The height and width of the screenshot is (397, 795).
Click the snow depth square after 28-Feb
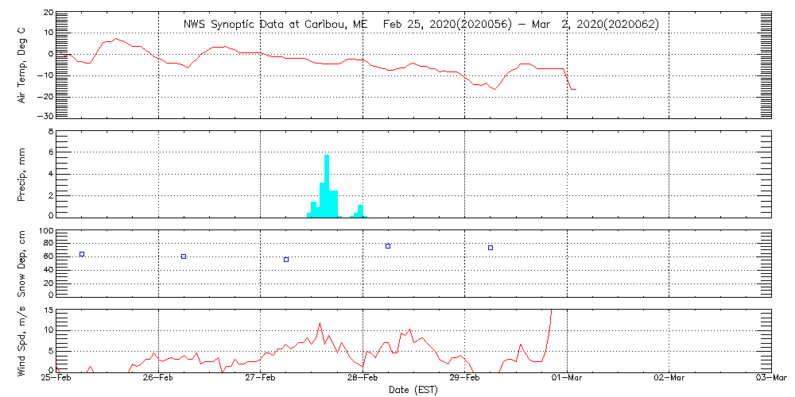point(388,246)
